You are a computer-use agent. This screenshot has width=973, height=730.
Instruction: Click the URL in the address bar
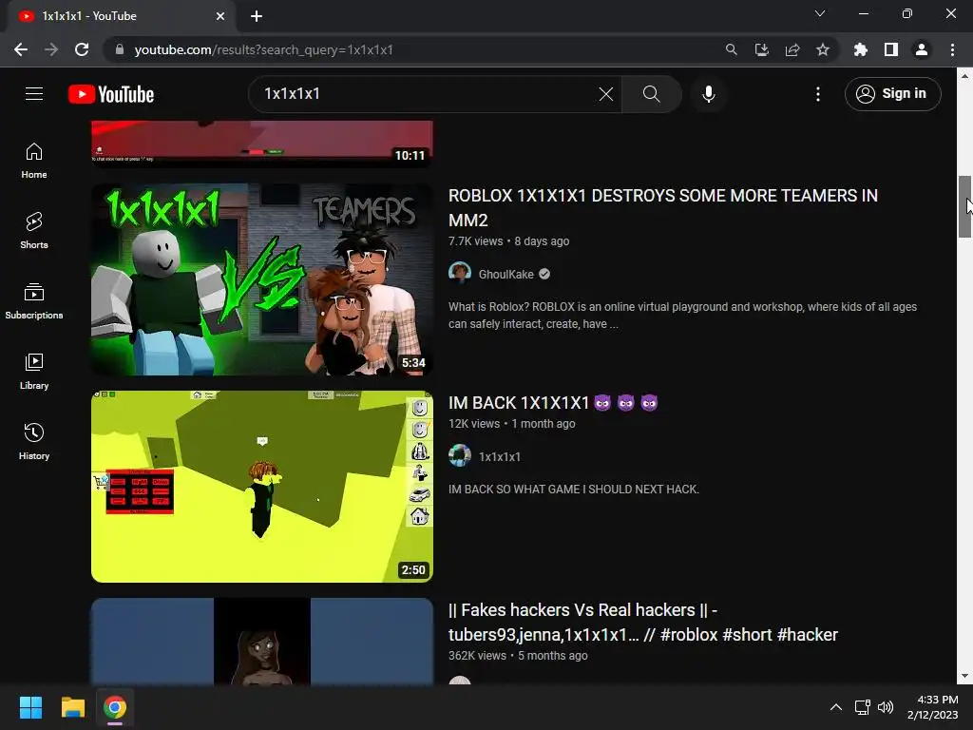[264, 49]
